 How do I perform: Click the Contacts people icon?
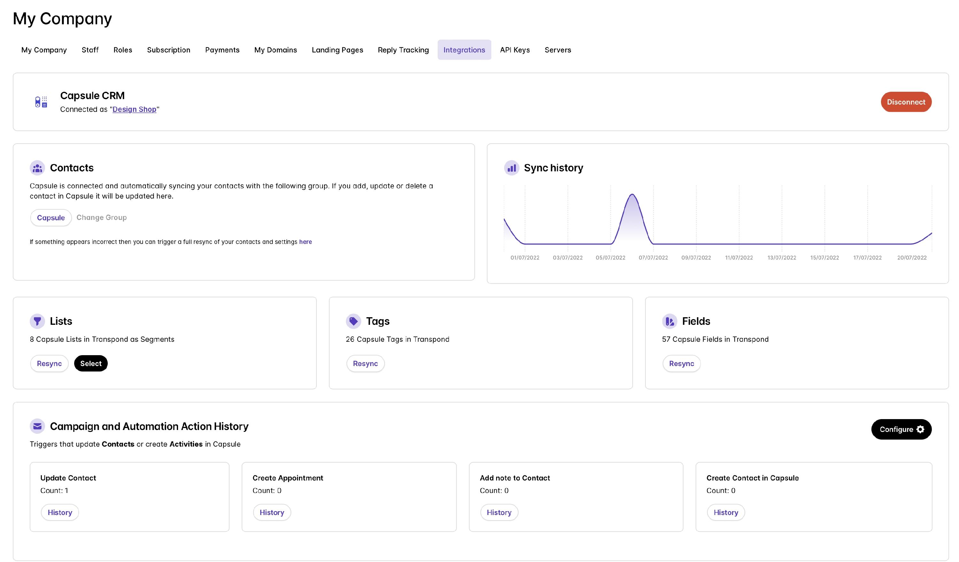point(37,168)
